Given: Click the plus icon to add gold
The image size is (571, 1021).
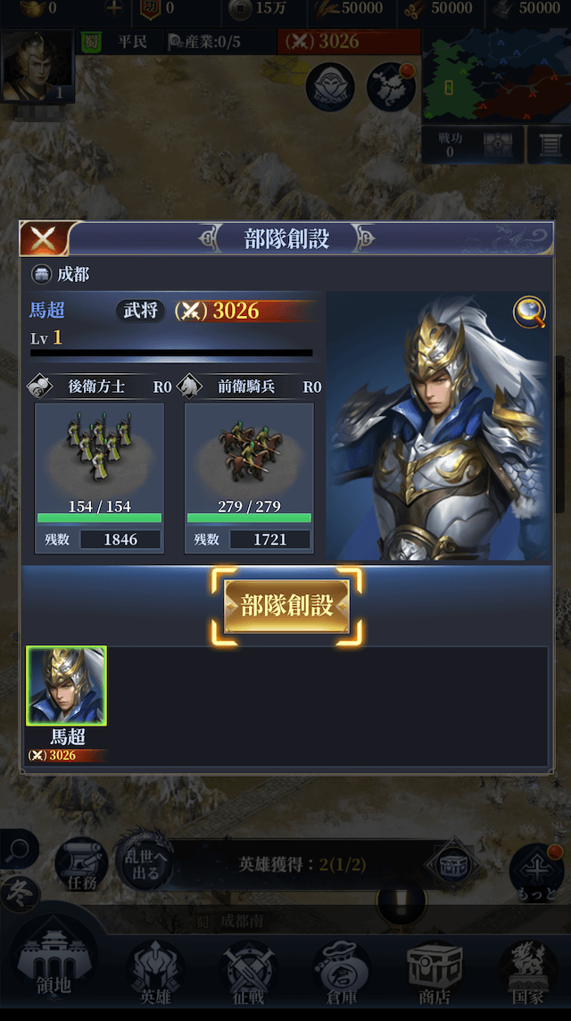Looking at the screenshot, I should pos(114,8).
